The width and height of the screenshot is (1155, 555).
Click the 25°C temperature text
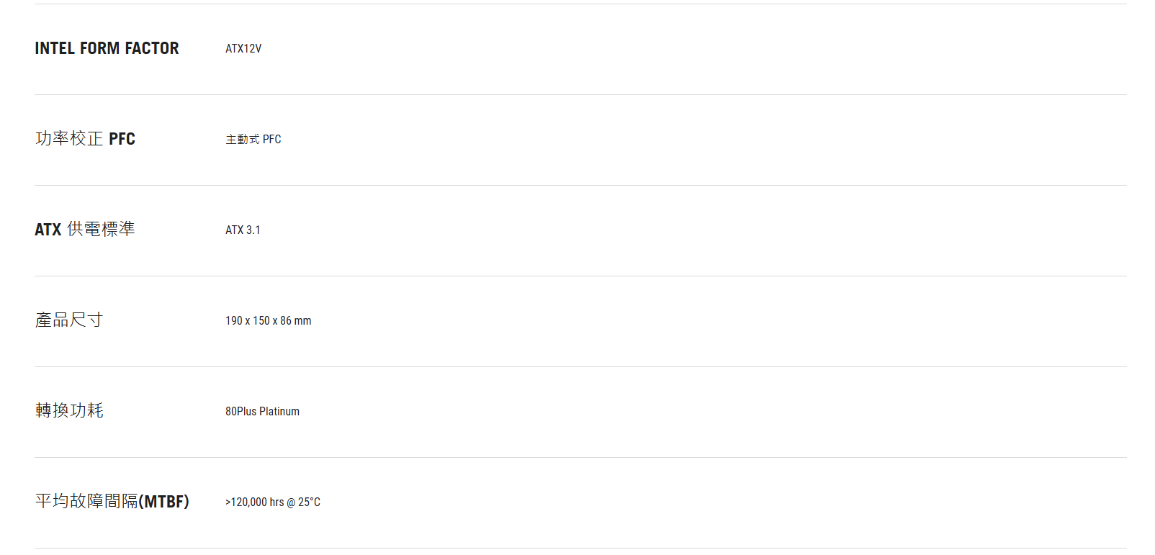pyautogui.click(x=309, y=502)
